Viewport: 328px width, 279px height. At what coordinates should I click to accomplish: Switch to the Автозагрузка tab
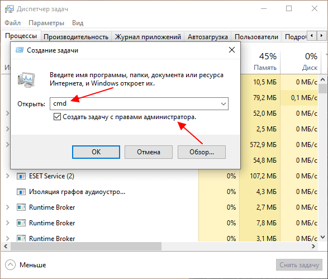click(x=207, y=37)
